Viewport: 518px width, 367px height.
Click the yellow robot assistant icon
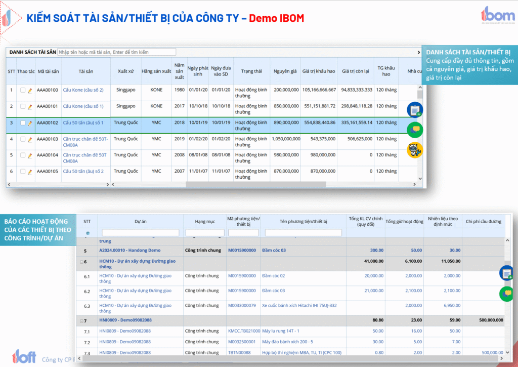coord(415,150)
